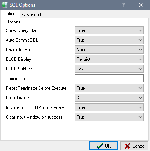Click into the Terminator input field

click(109, 79)
